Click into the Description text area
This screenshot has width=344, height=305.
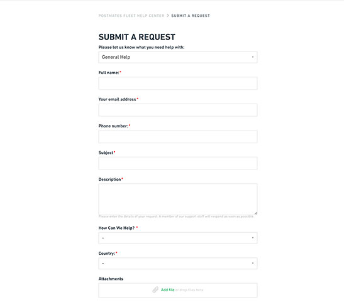coord(178,199)
